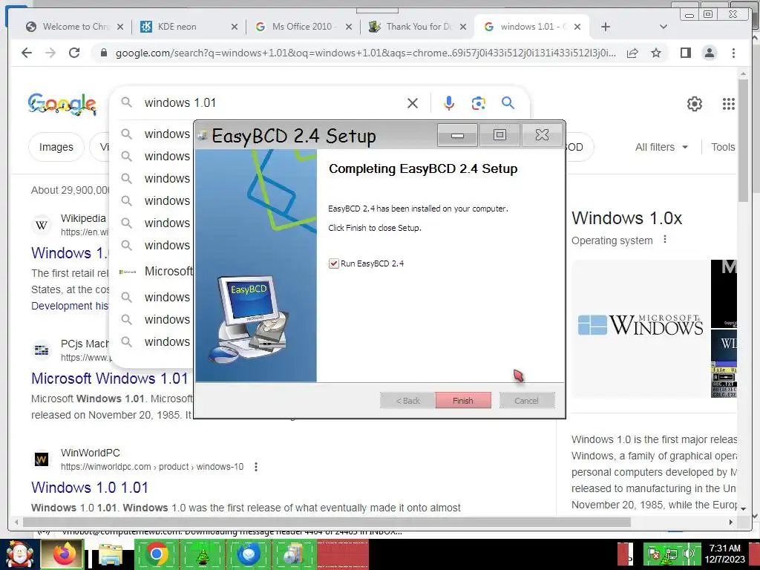
Task: Expand the All filters dropdown
Action: 661,147
